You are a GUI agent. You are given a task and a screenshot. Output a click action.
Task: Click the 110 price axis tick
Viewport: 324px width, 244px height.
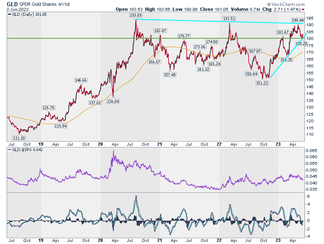310,134
